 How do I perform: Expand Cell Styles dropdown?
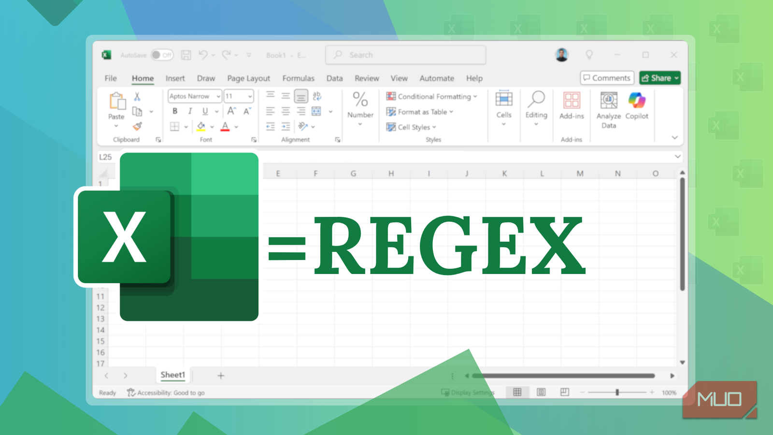pyautogui.click(x=434, y=127)
